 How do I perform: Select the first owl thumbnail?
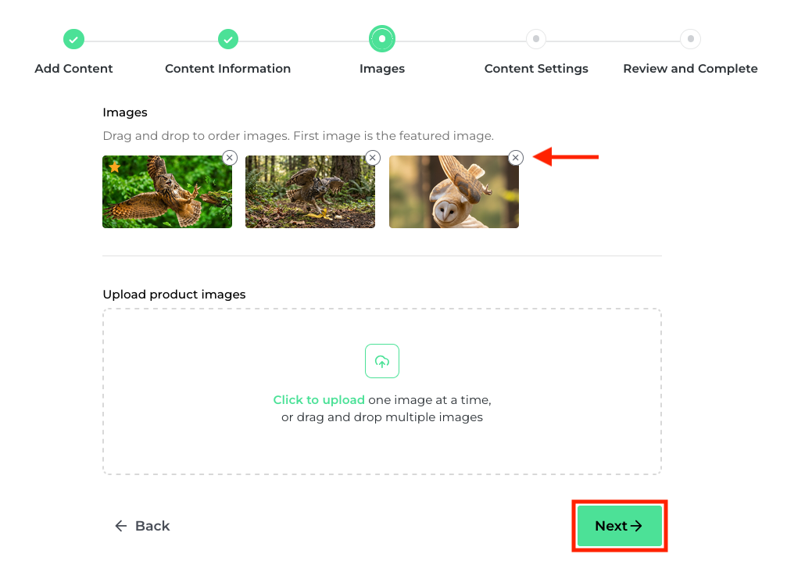167,191
